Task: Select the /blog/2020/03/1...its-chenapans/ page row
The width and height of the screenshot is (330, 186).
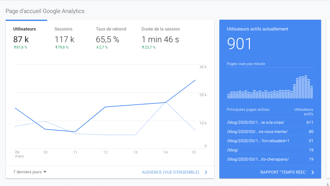Action: [270, 159]
